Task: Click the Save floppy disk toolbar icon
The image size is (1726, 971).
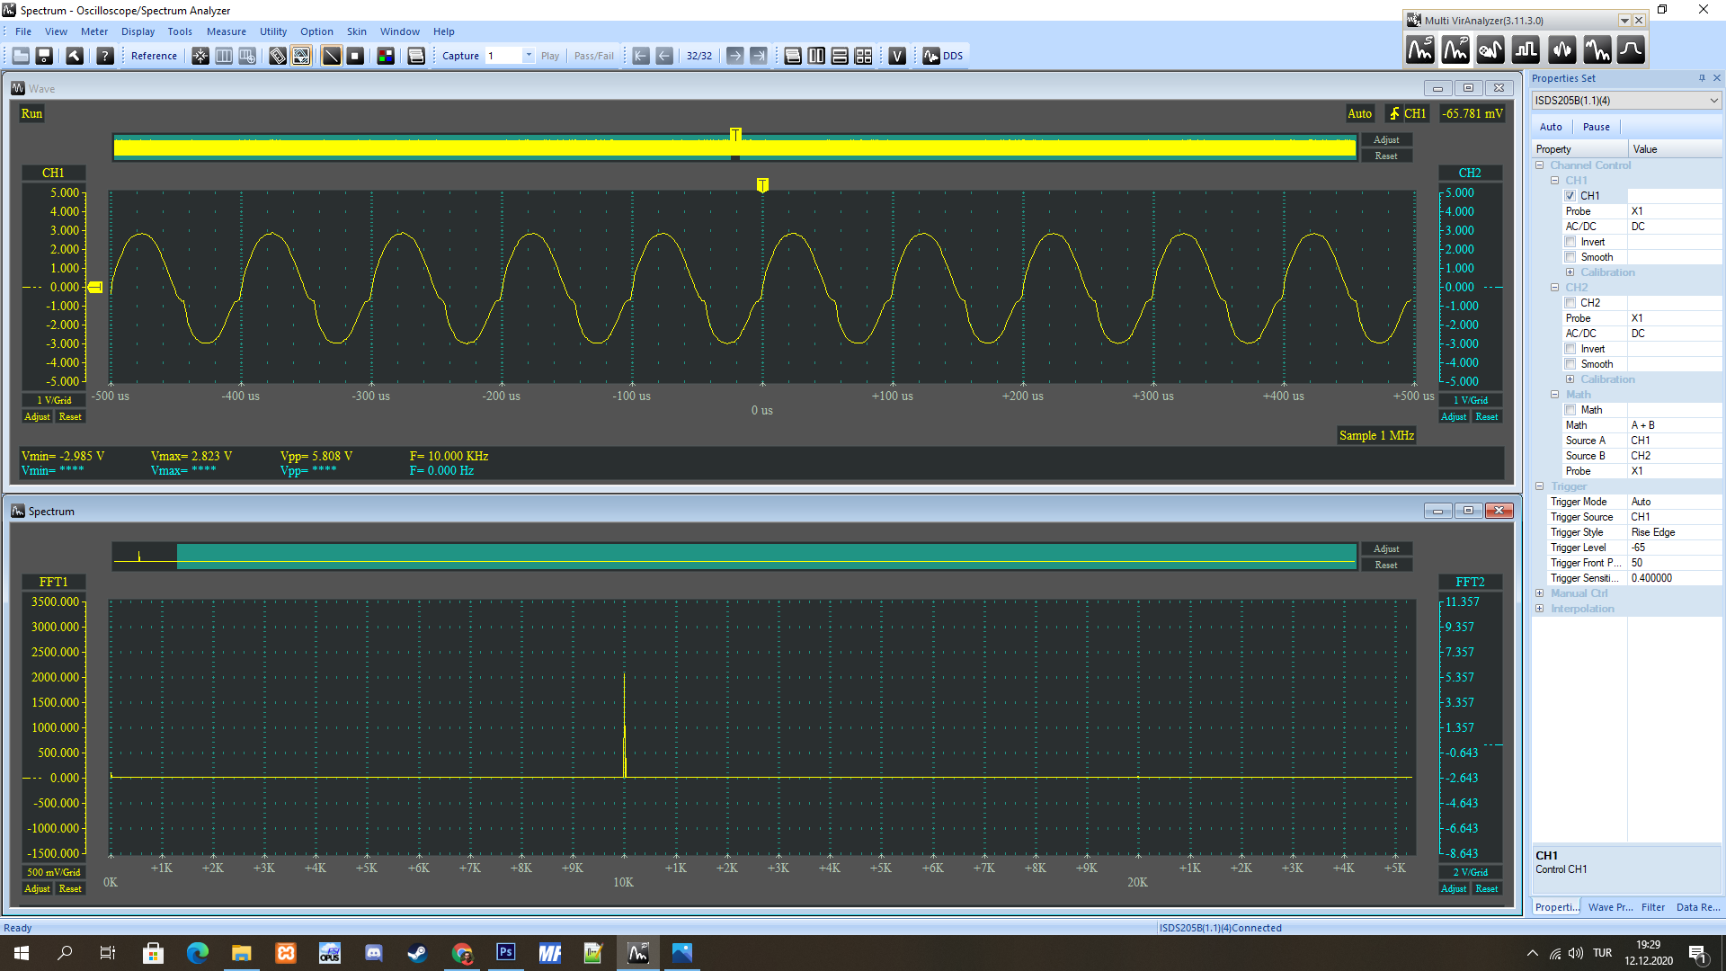Action: 44,56
